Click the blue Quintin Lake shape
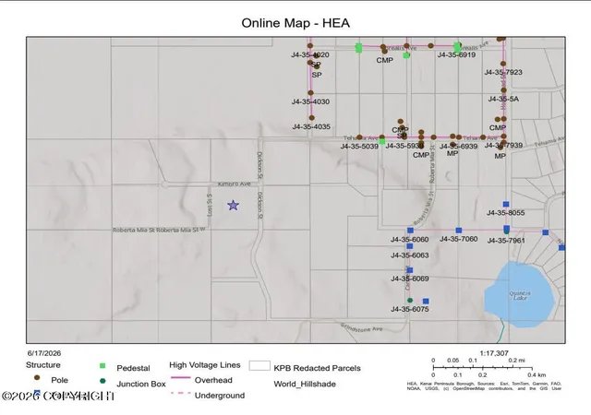This screenshot has width=591, height=415. click(x=520, y=294)
